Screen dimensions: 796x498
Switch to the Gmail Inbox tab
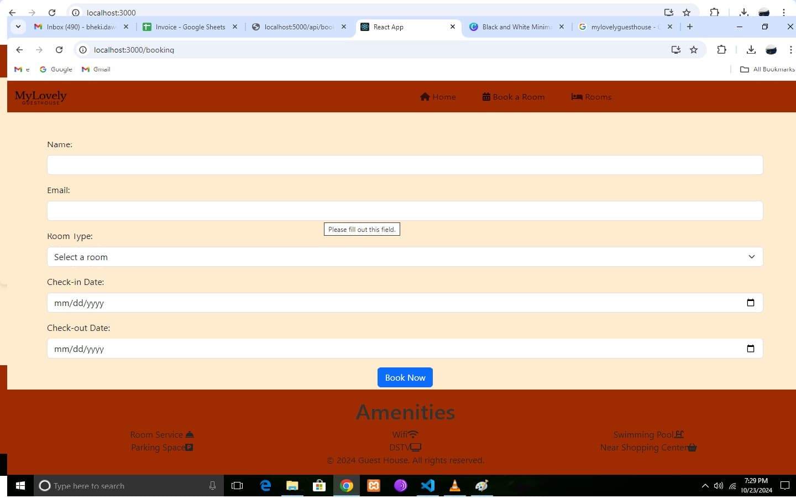tap(77, 27)
